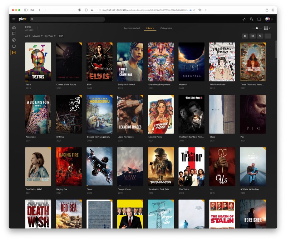
Task: Expand the By Year sort dropdown
Action: click(x=50, y=36)
